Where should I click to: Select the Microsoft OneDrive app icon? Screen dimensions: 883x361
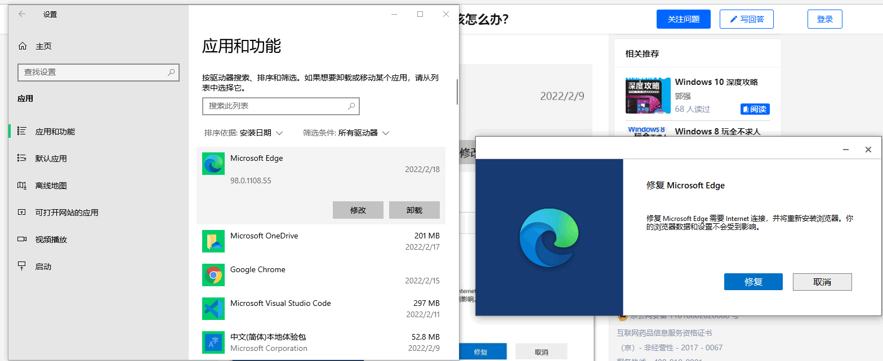(x=213, y=241)
